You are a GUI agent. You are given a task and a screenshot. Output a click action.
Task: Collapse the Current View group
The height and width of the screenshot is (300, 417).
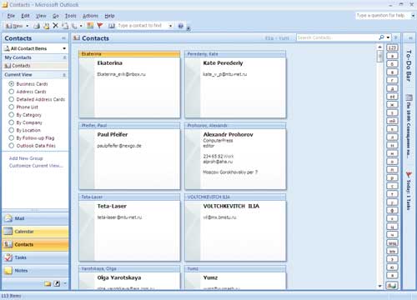tap(64, 75)
